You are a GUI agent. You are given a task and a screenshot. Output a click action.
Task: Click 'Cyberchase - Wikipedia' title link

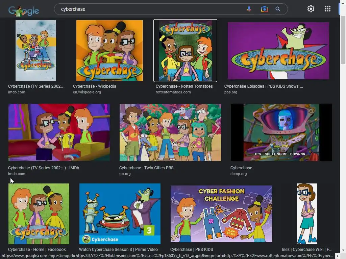coord(95,86)
